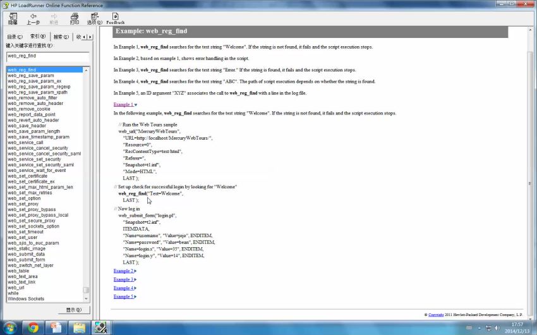Select web_reg_find in the index list
The width and height of the screenshot is (537, 335).
(44, 70)
